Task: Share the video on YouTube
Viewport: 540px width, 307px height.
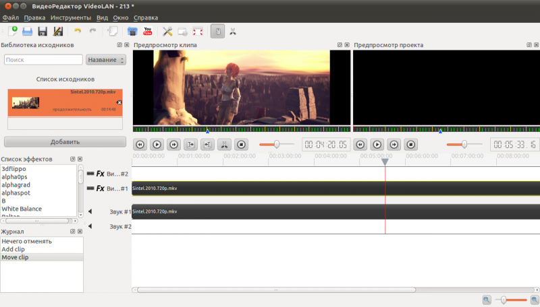Action: [x=148, y=31]
